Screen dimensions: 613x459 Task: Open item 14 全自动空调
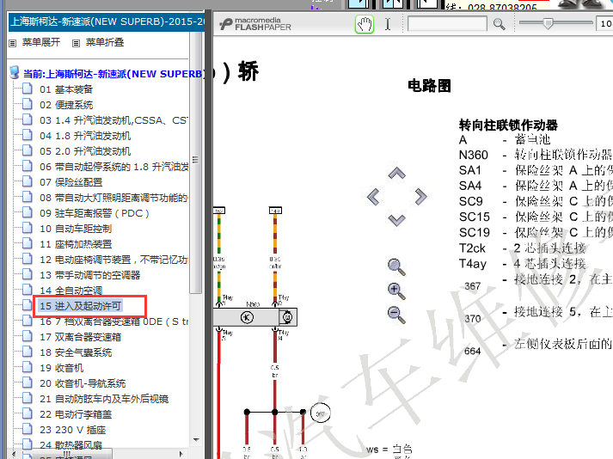coord(70,291)
